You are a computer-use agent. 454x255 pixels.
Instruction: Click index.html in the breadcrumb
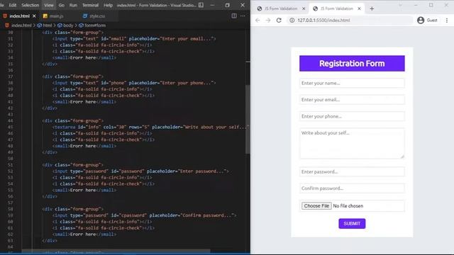point(21,25)
